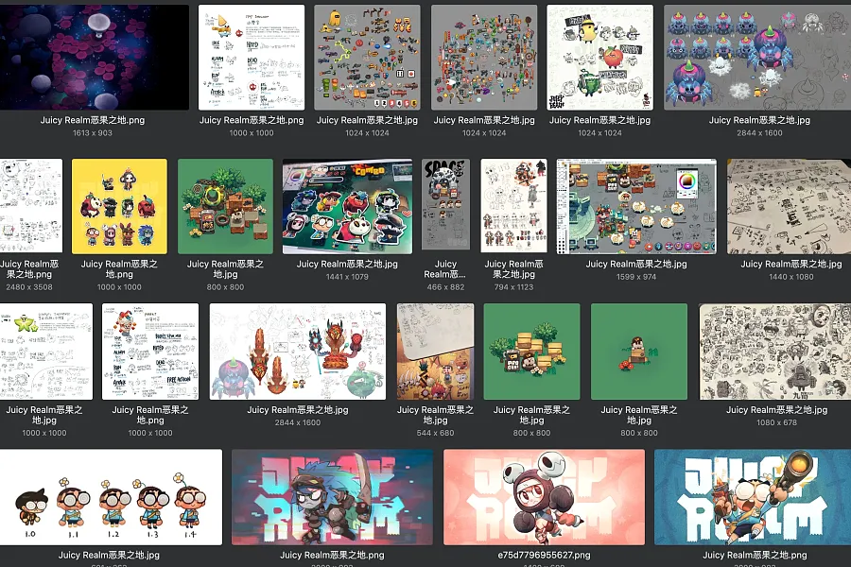Screen dimensions: 851x567
Task: Click the file name e75d7796955627.png
Action: pyautogui.click(x=544, y=555)
